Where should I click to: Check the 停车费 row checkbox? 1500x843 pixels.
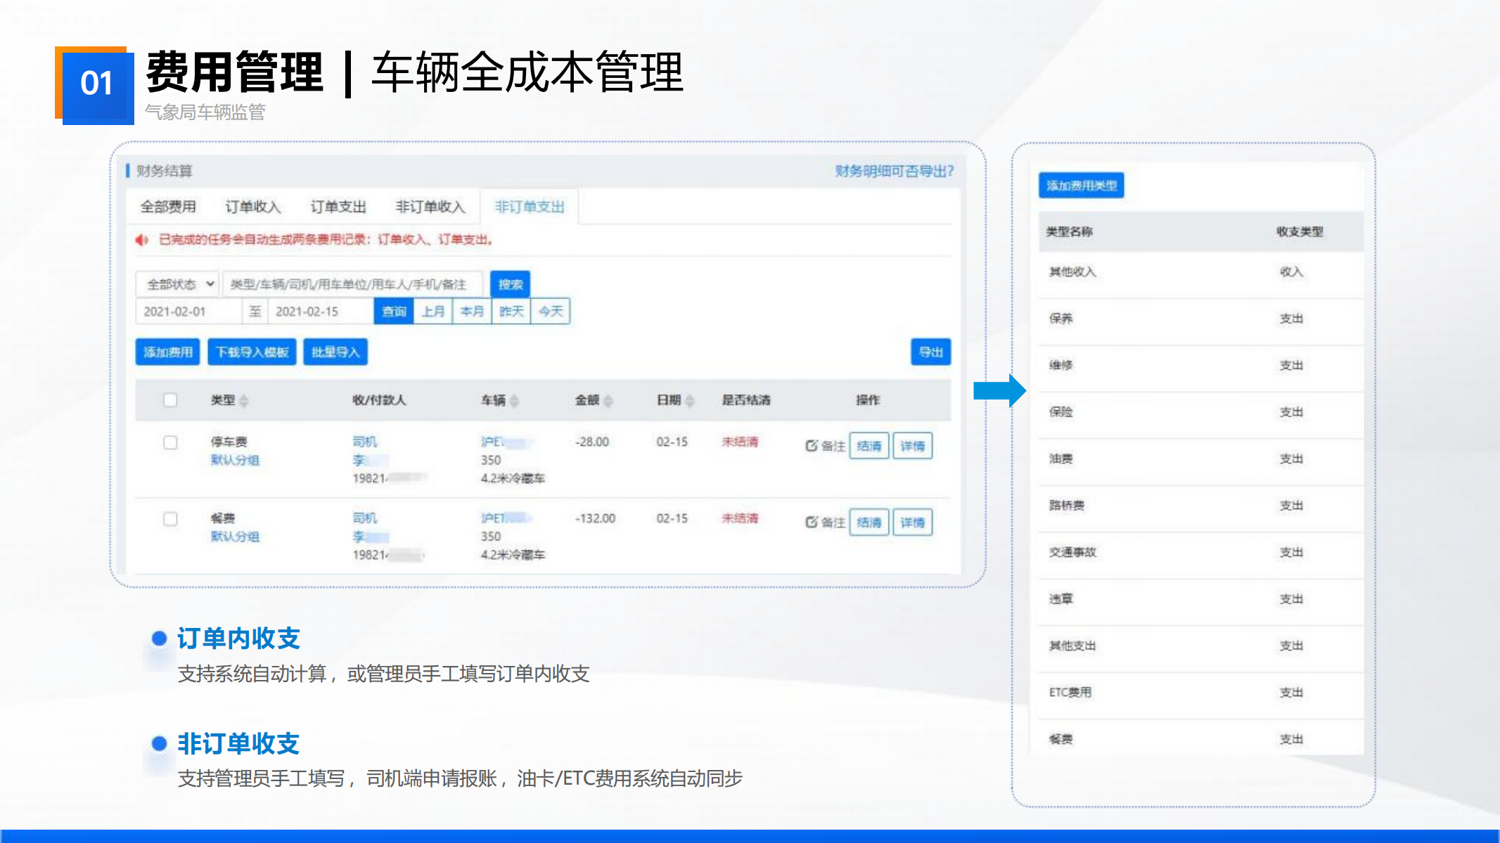click(170, 443)
